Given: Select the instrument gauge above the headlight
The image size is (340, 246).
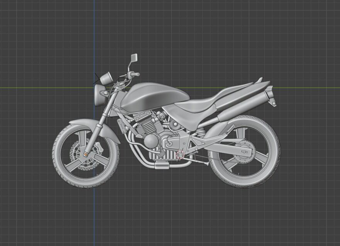Looking at the screenshot, I should click(106, 78).
